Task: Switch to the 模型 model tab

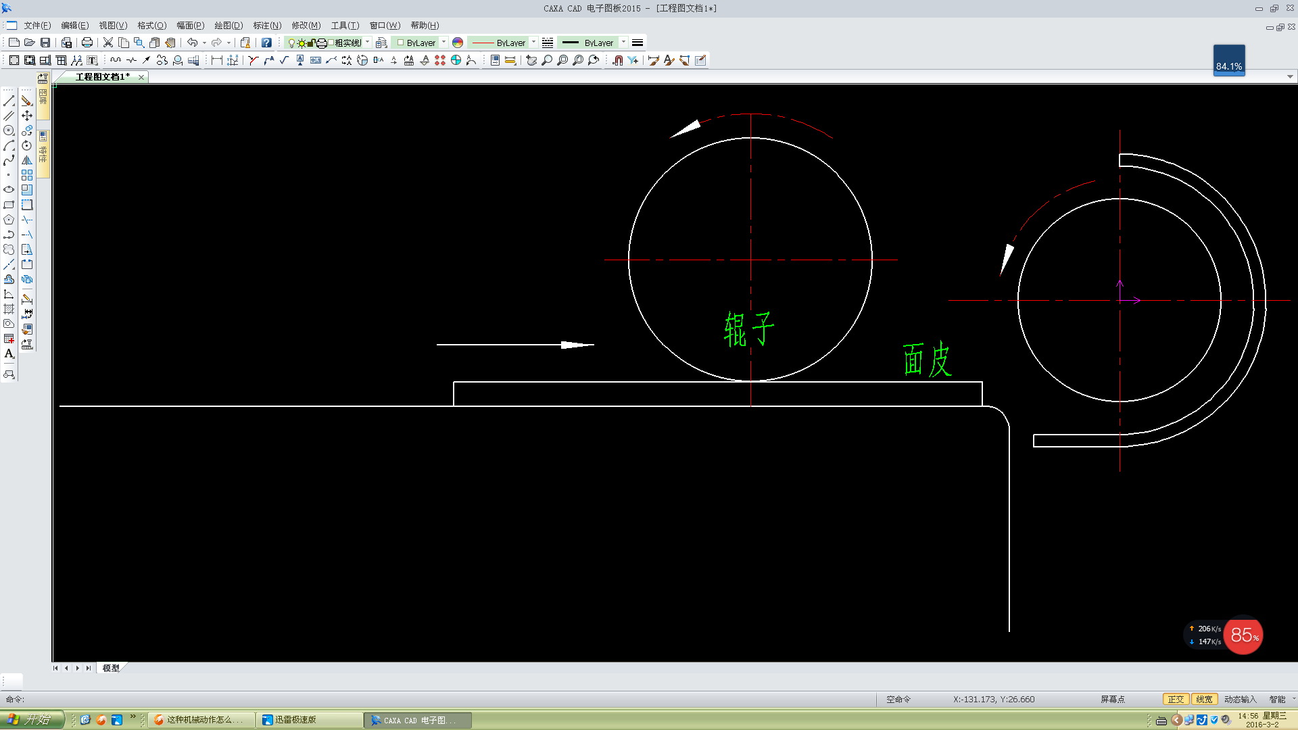Action: (111, 668)
